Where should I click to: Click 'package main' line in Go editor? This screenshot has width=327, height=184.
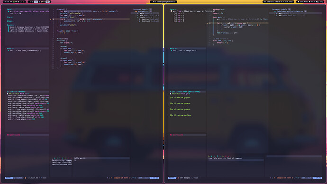219,9
